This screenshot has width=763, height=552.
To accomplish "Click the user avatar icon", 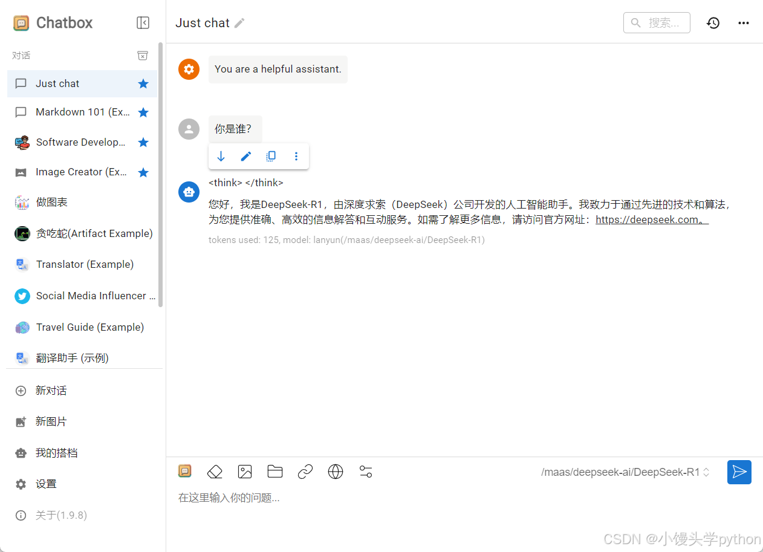I will click(x=189, y=129).
